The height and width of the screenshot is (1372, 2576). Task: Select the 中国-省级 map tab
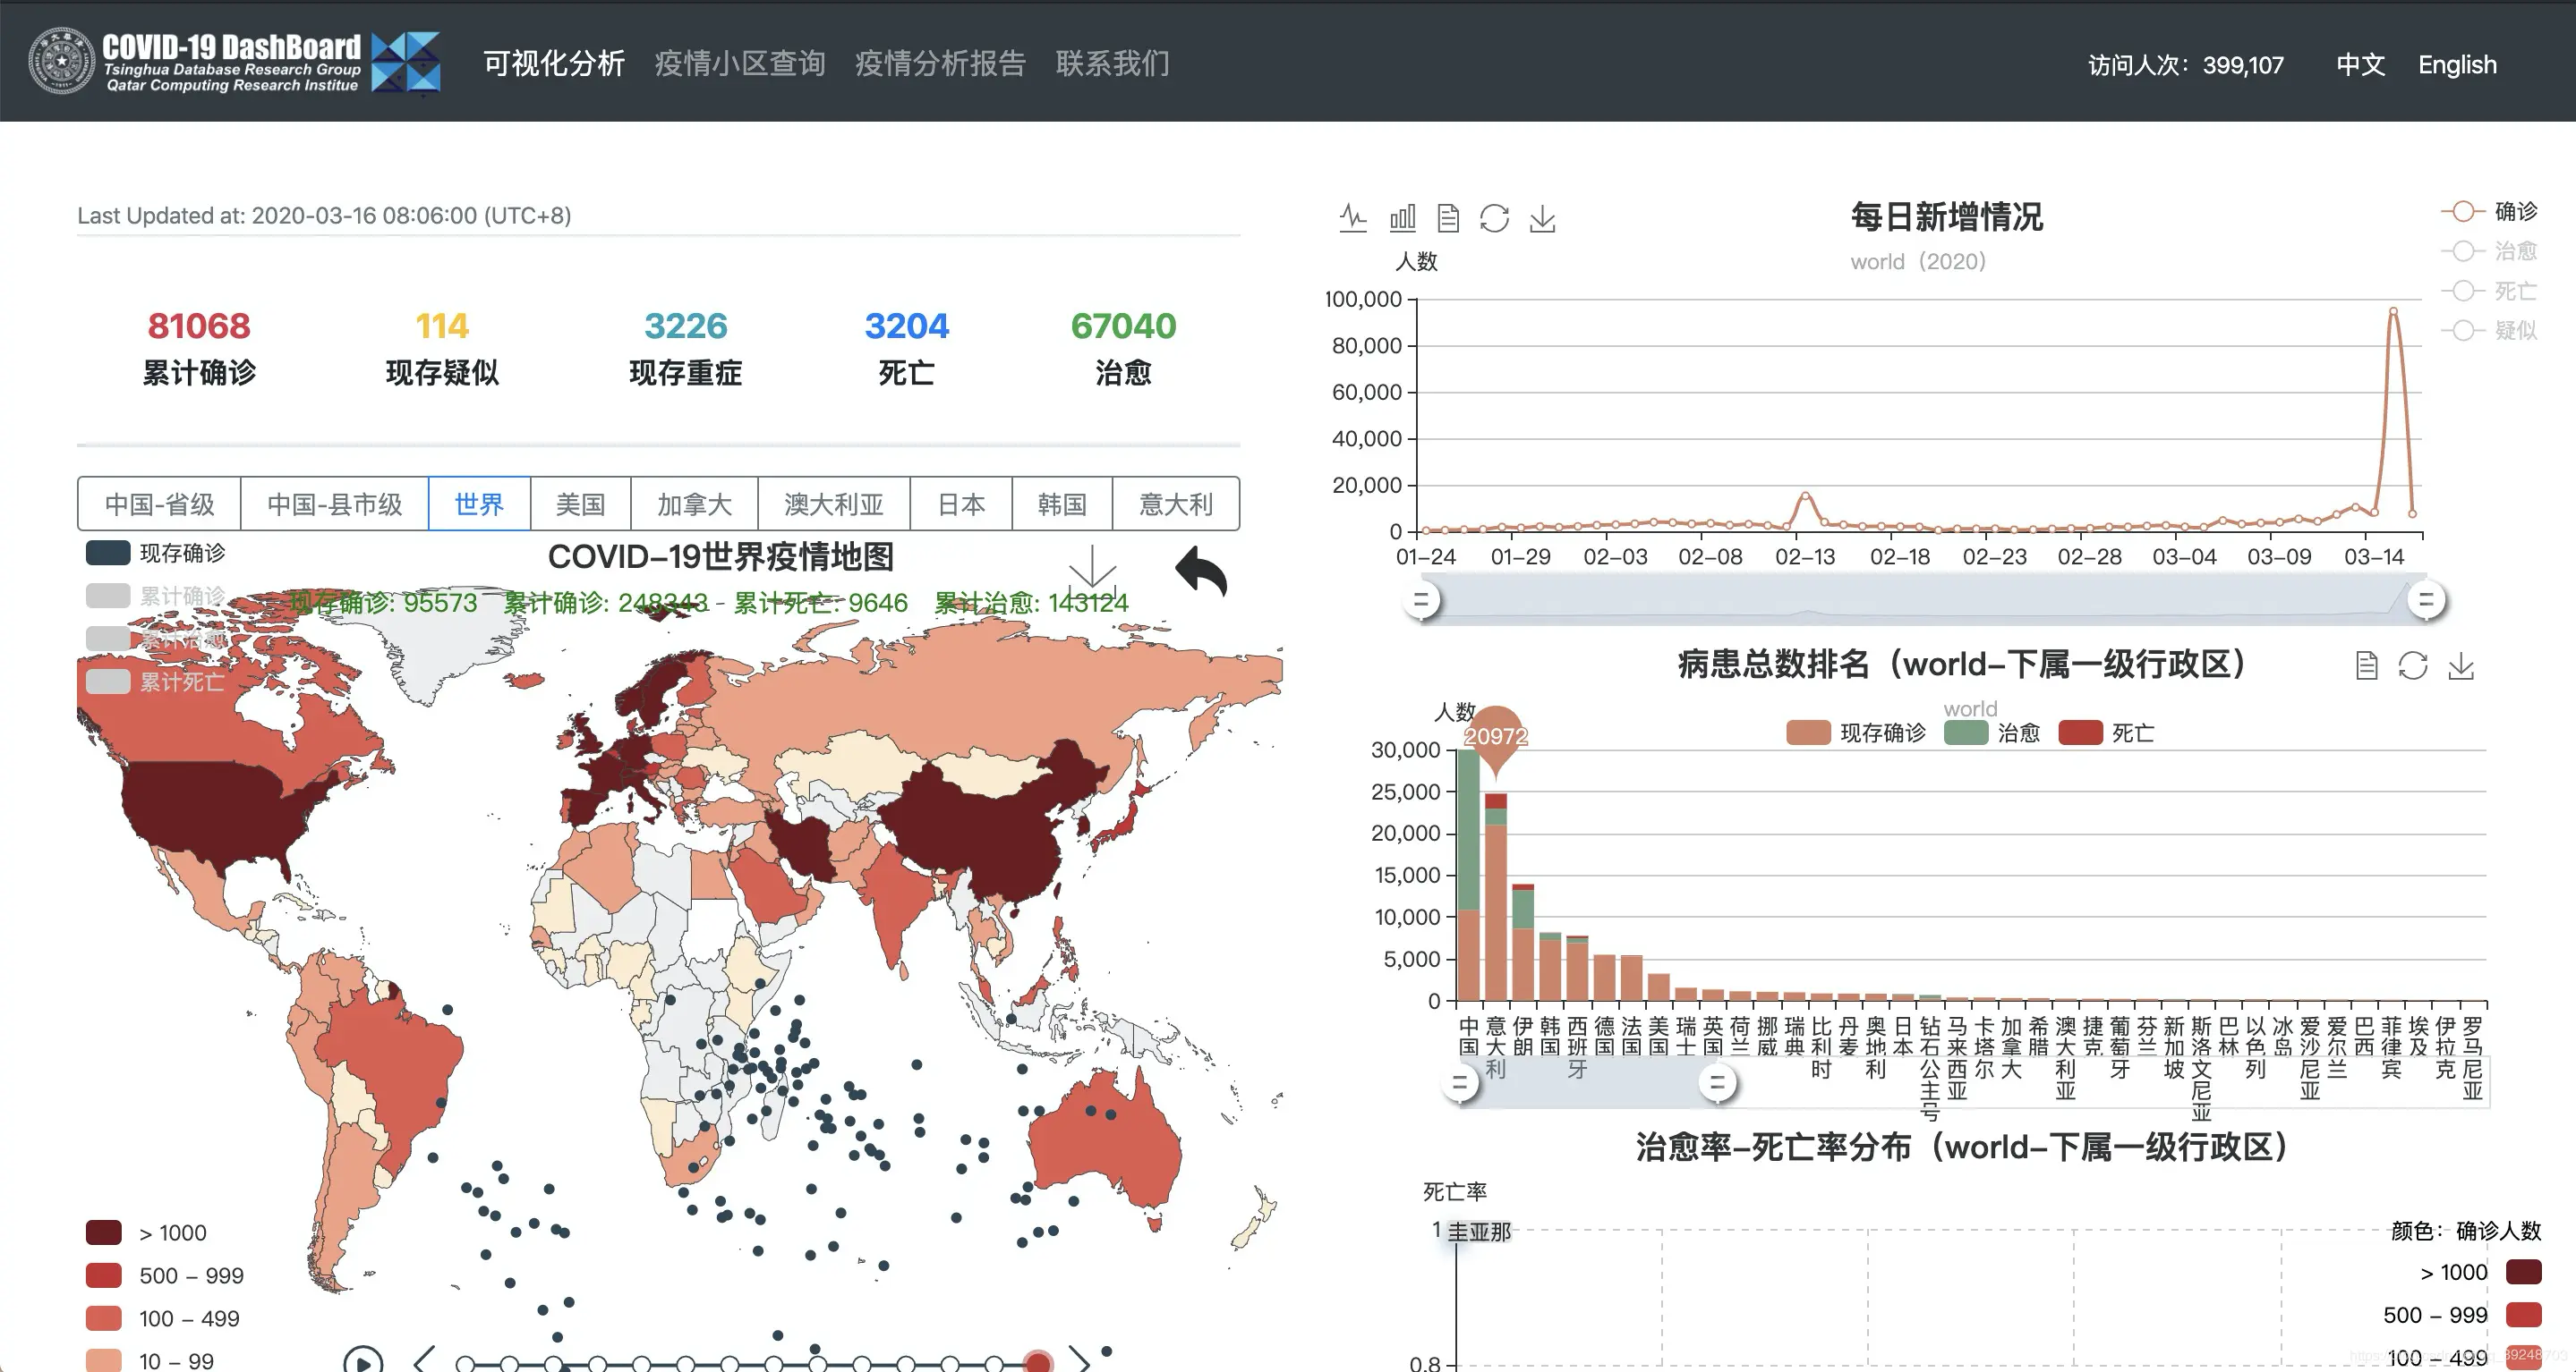point(159,504)
